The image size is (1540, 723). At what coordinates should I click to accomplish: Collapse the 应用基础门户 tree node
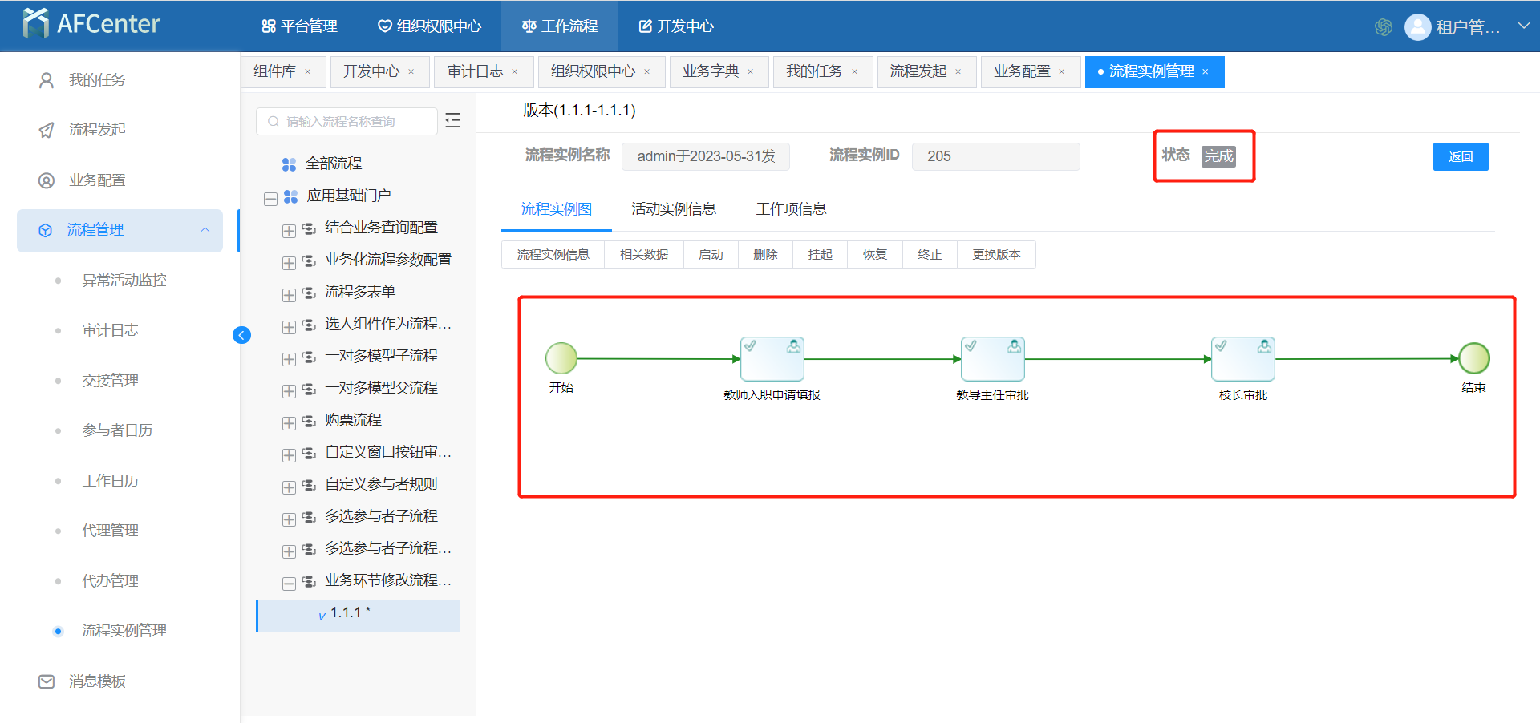(x=270, y=198)
